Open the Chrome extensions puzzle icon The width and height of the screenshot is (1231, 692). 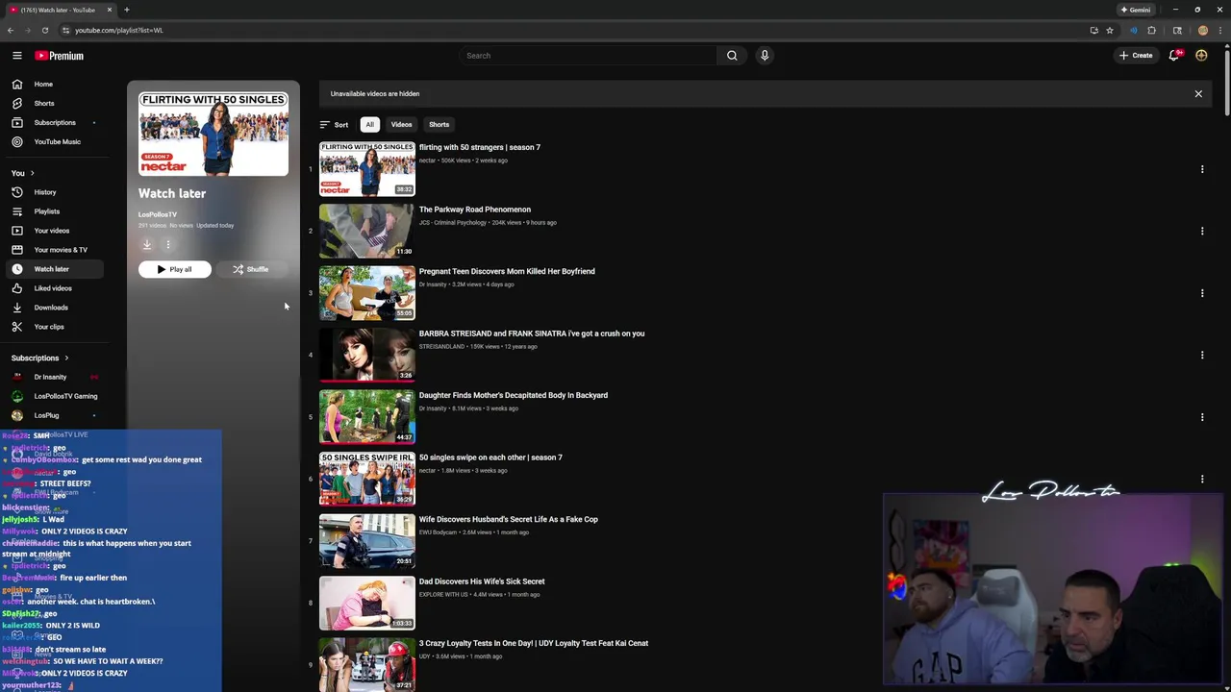1151,30
